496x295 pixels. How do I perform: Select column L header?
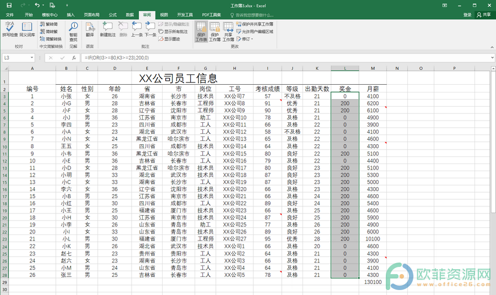pyautogui.click(x=345, y=68)
